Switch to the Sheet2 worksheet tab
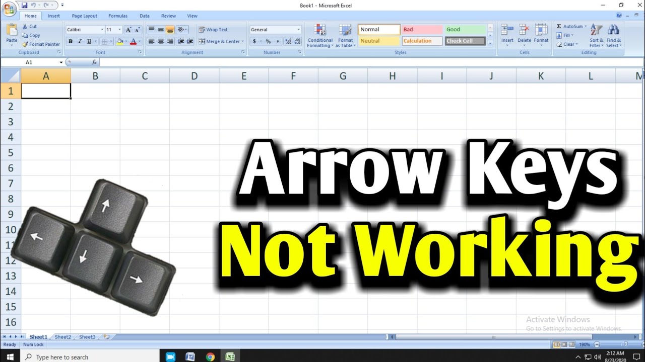Image resolution: width=645 pixels, height=362 pixels. [x=63, y=337]
